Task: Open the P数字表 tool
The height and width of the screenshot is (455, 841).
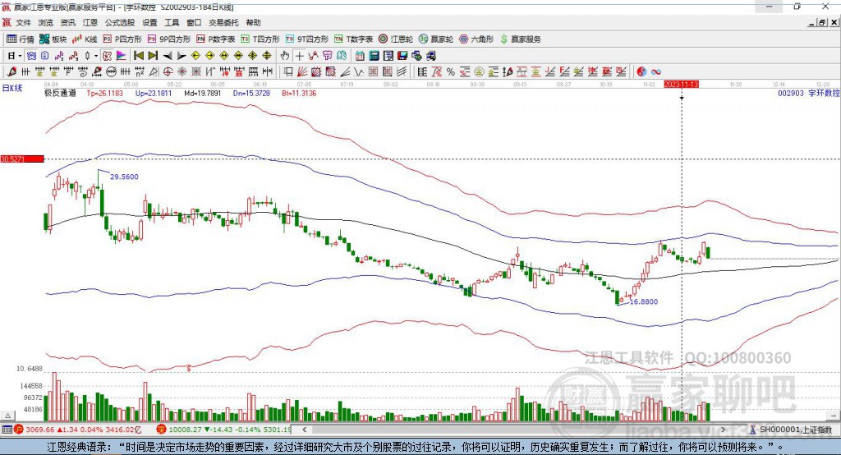Action: [x=216, y=39]
